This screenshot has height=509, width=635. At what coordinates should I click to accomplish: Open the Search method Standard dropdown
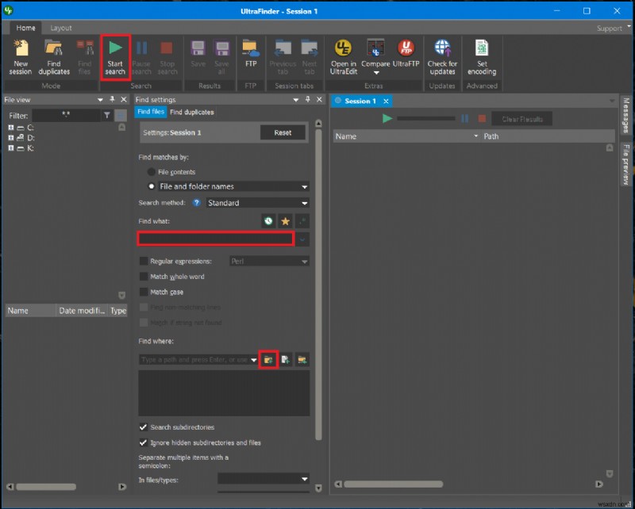point(256,203)
